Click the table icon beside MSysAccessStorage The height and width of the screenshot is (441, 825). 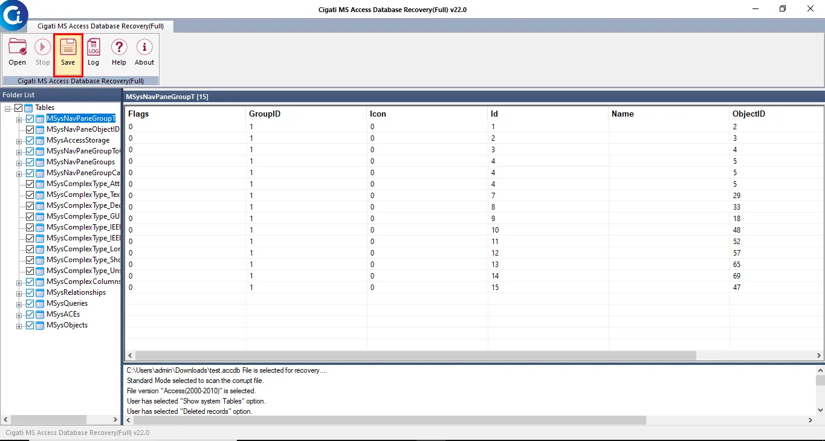coord(40,140)
